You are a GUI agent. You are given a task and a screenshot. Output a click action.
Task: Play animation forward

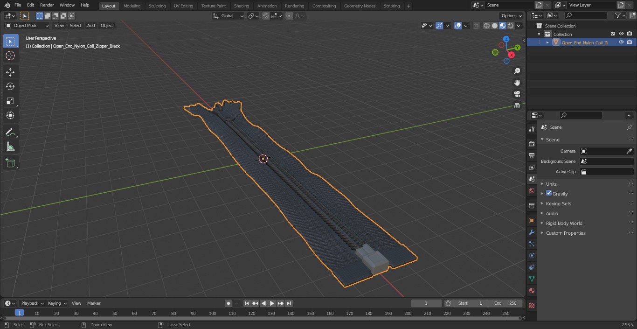(272, 303)
